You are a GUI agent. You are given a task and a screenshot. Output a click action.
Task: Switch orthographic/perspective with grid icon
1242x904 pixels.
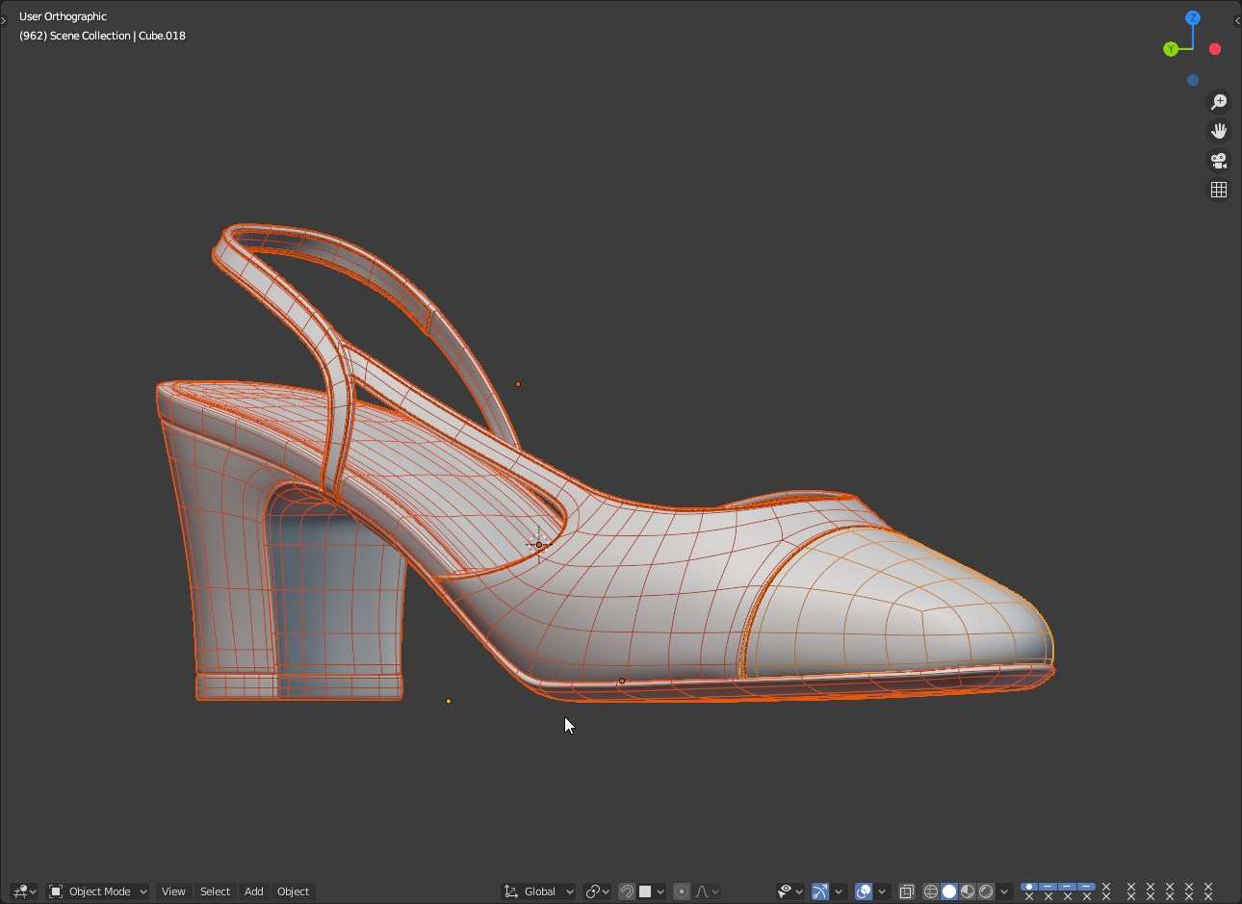click(x=1219, y=190)
